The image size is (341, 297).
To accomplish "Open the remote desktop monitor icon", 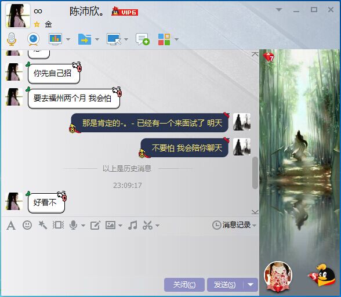I will click(114, 39).
